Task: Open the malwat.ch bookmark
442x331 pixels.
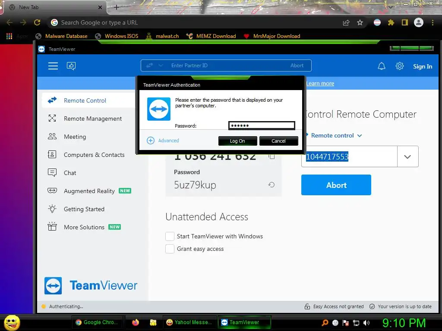Action: [x=162, y=36]
